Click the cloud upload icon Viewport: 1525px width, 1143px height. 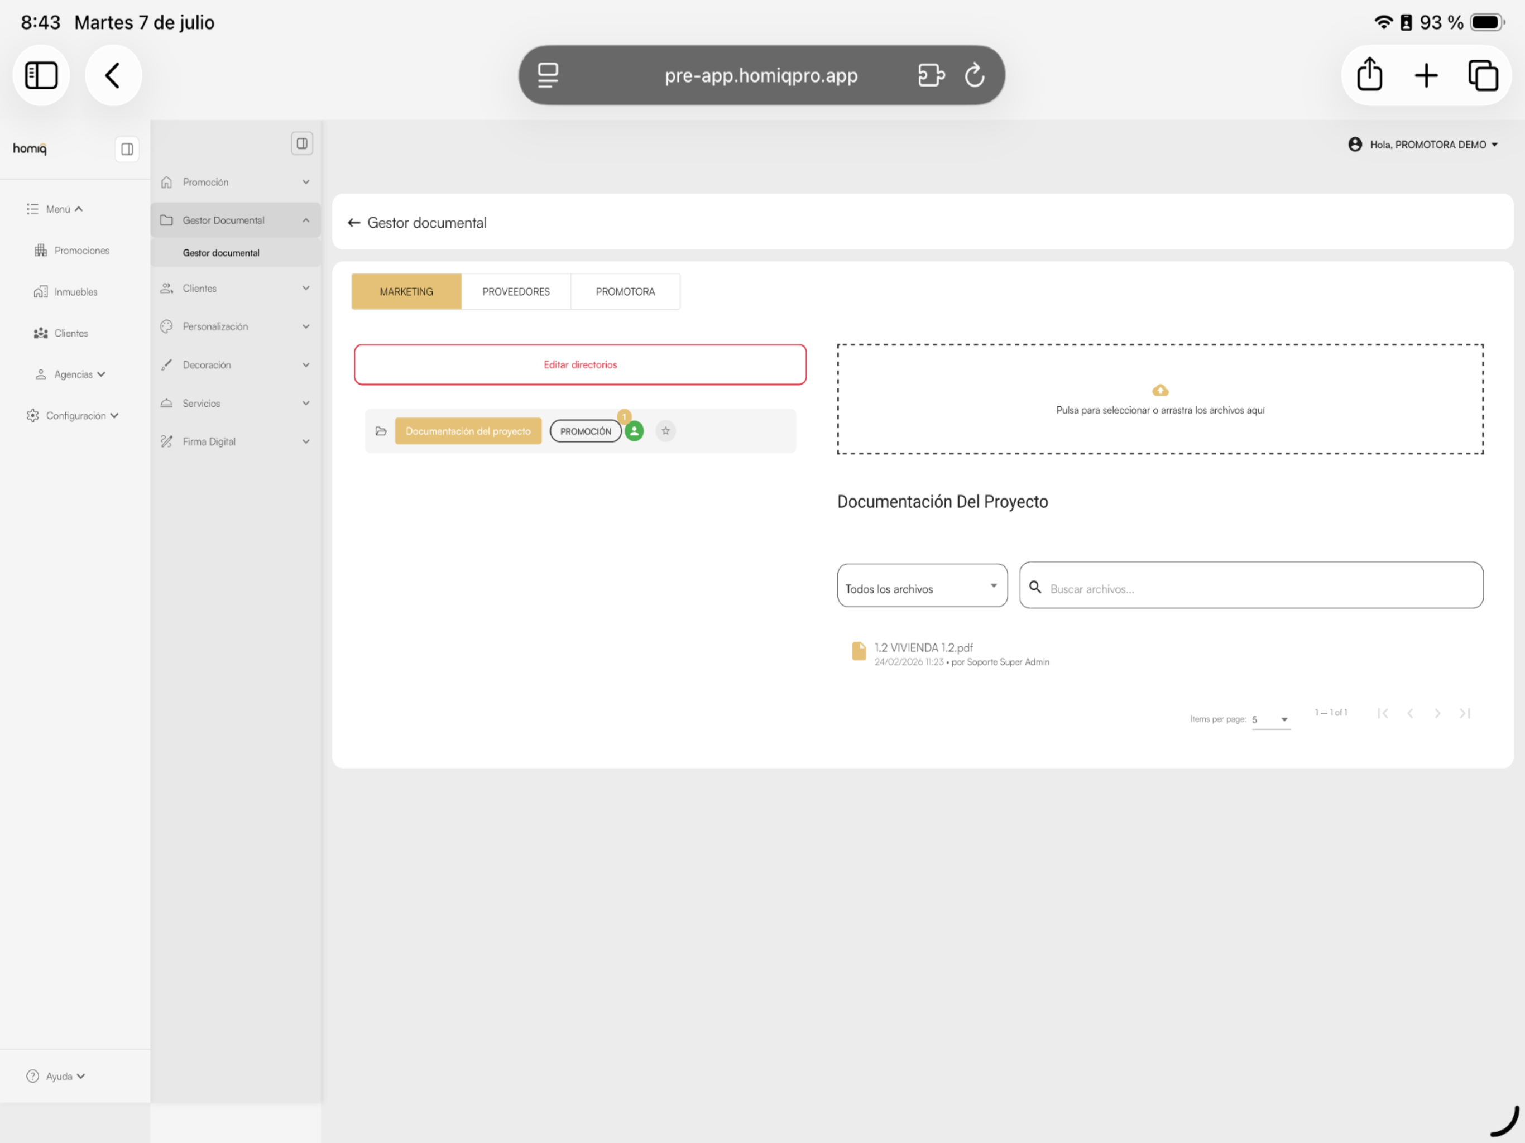tap(1160, 390)
